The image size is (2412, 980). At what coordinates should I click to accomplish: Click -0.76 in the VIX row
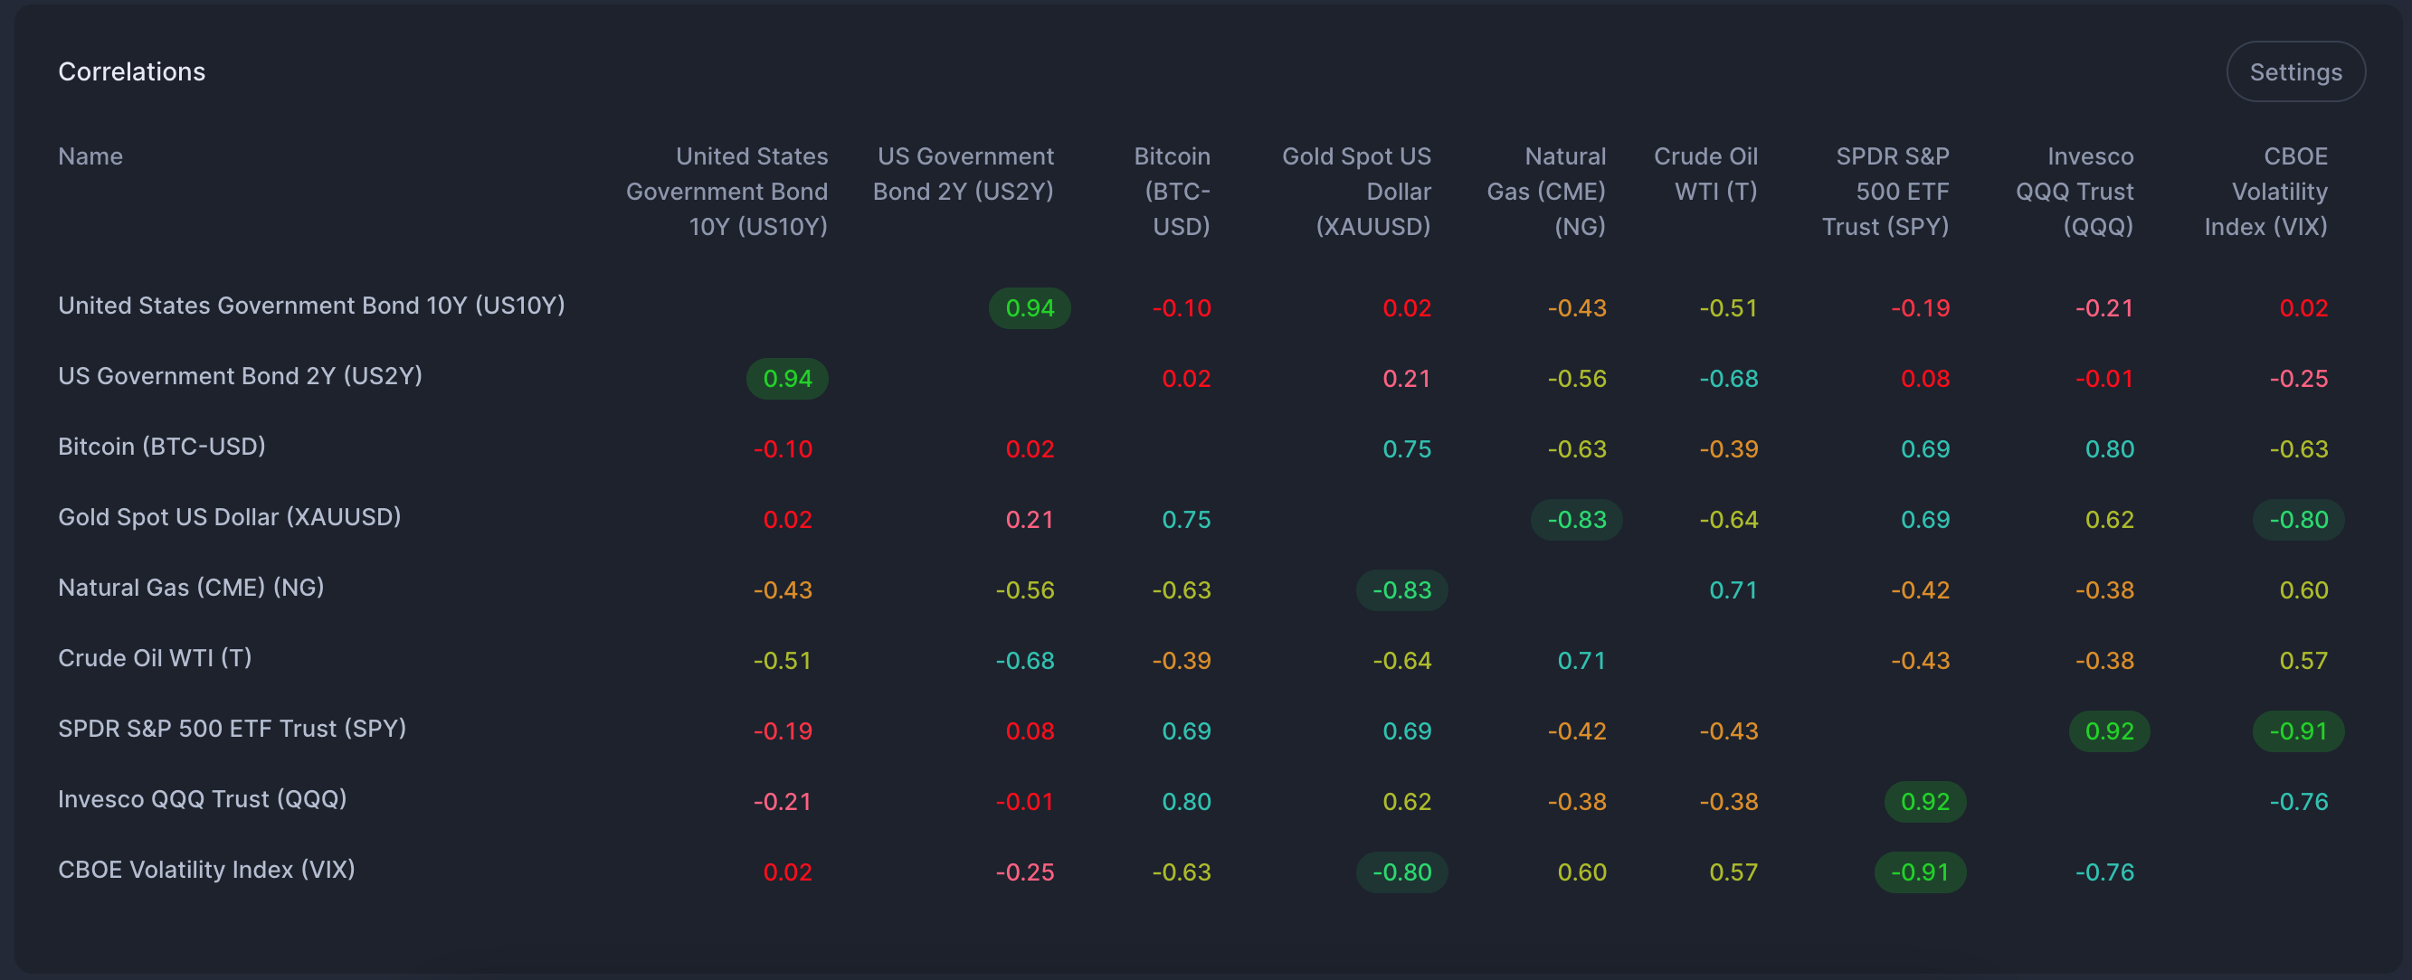point(2105,872)
